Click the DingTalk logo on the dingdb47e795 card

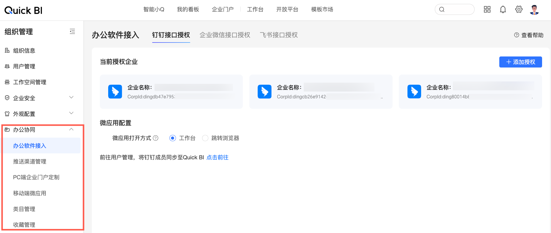pos(115,92)
